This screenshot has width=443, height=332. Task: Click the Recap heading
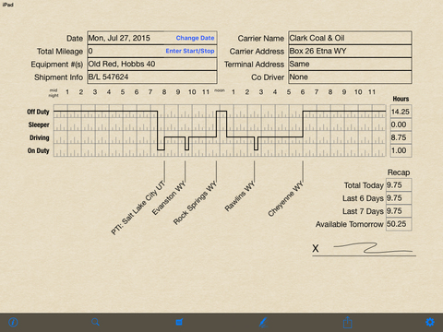pos(399,172)
